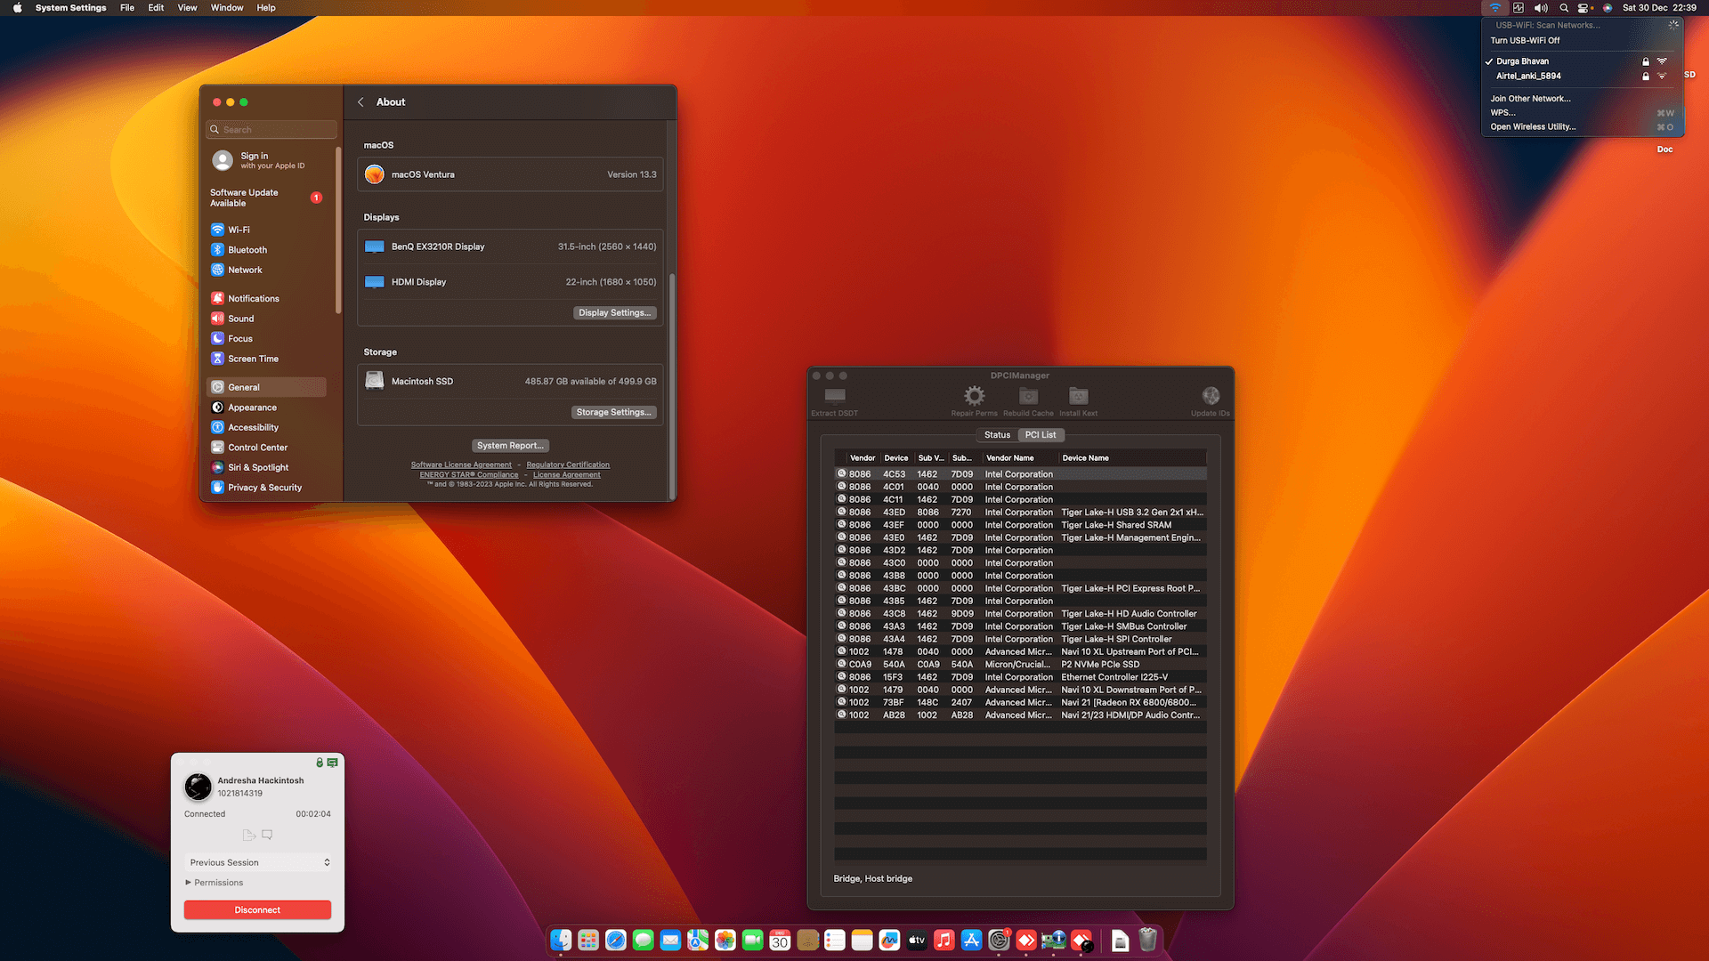This screenshot has width=1709, height=961.
Task: Switch to the Status tab in DPCIManager
Action: (996, 434)
